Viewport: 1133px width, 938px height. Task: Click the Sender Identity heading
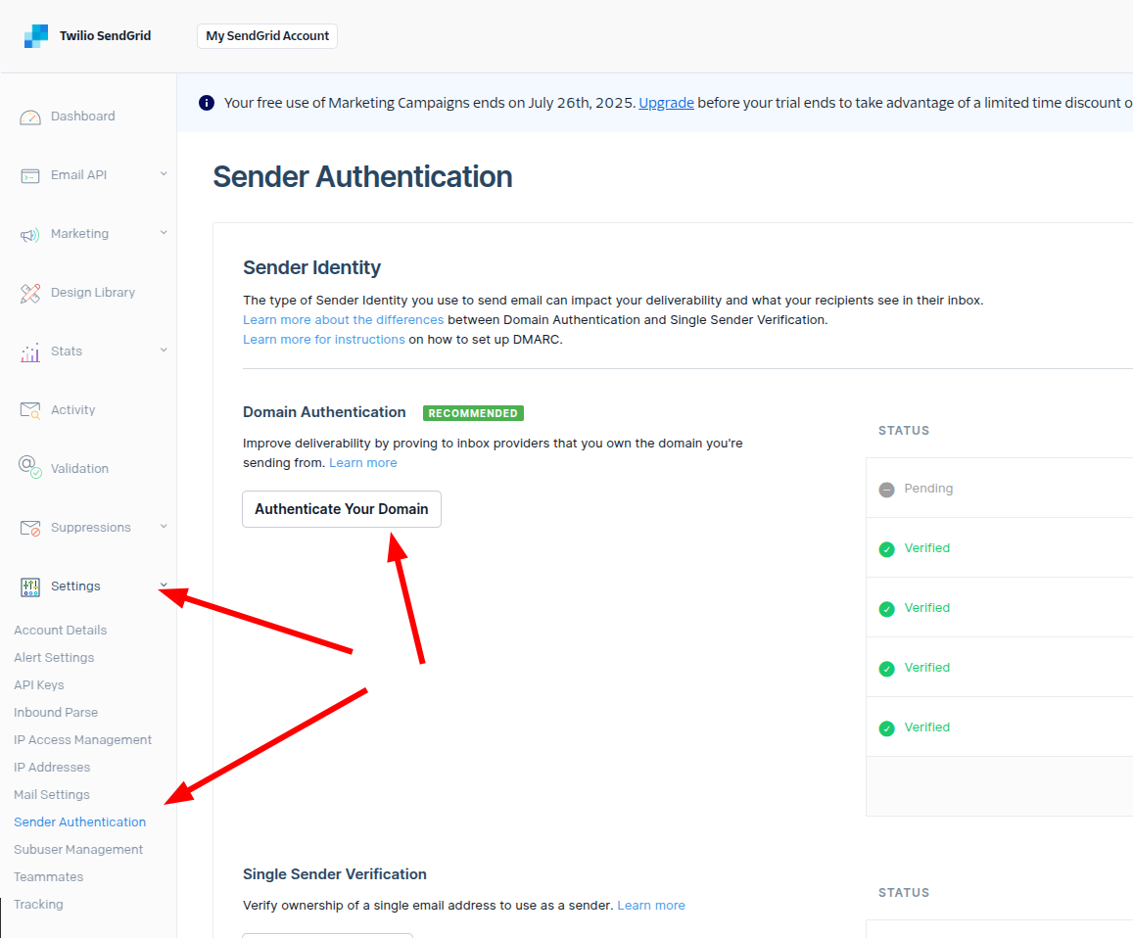pyautogui.click(x=312, y=267)
